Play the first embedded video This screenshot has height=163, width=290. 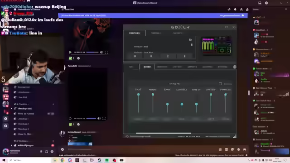point(70,53)
